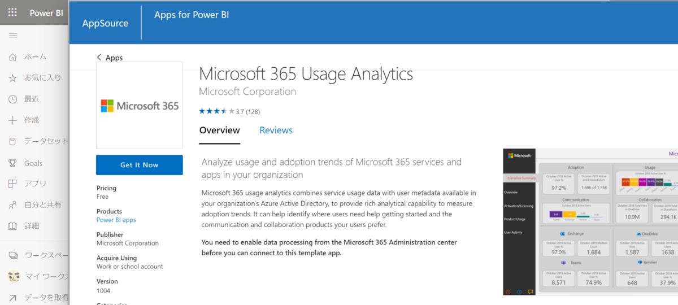Viewport: 678px width, 305px height.
Task: Open Shared with me person icon
Action: coord(12,204)
